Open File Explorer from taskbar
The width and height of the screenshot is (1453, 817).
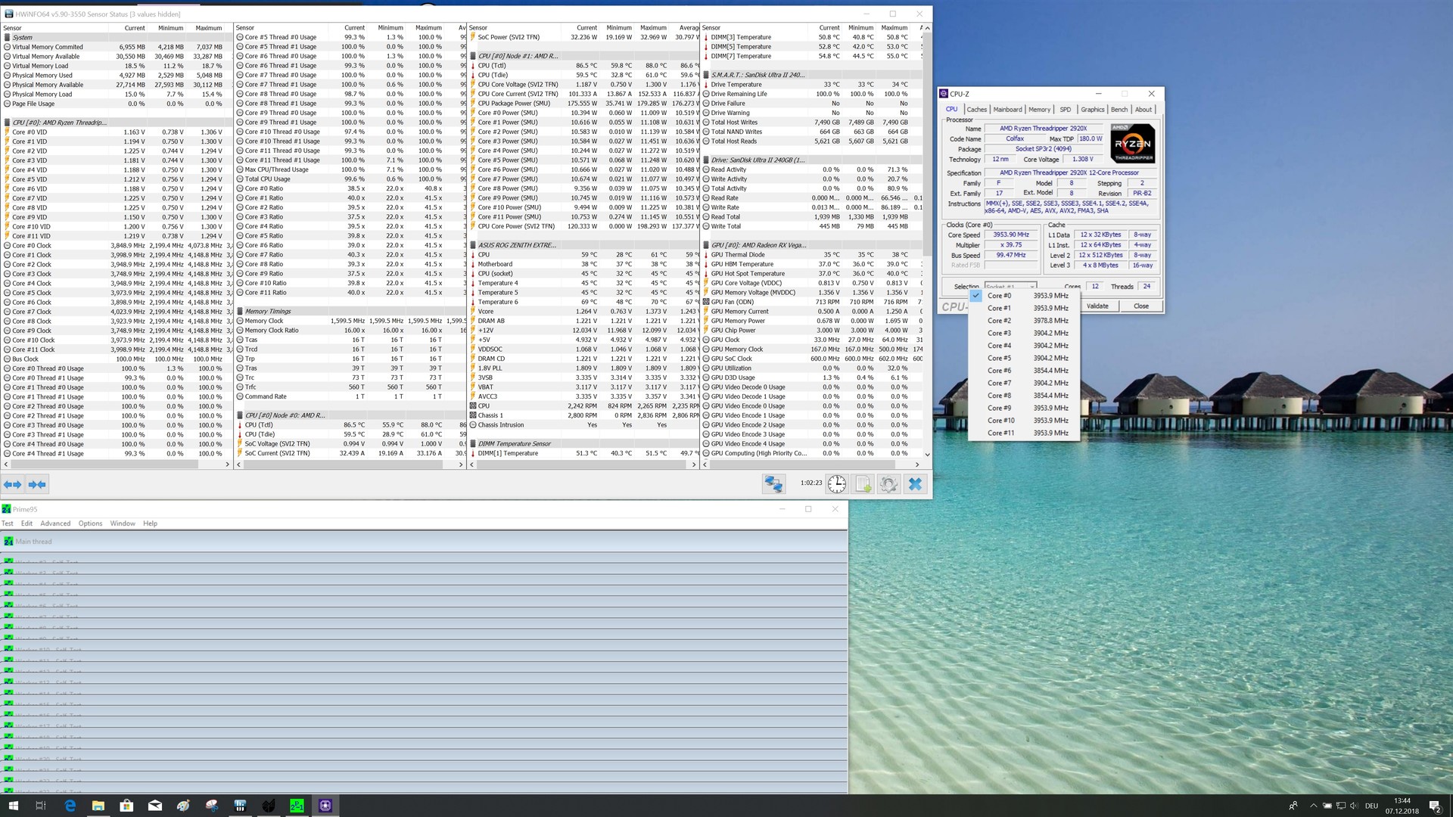click(x=98, y=806)
